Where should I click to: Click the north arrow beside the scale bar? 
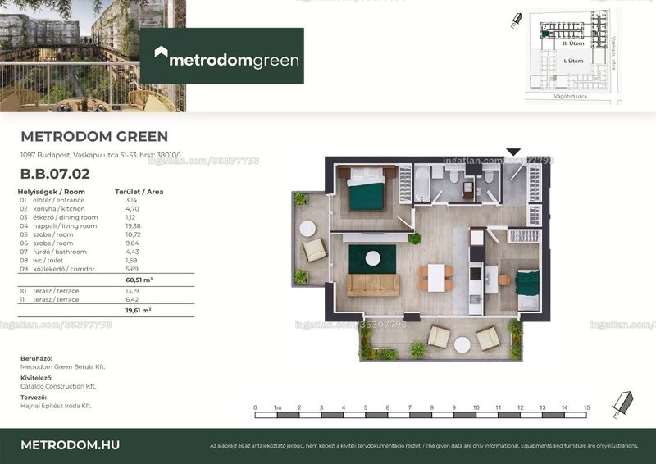(622, 405)
